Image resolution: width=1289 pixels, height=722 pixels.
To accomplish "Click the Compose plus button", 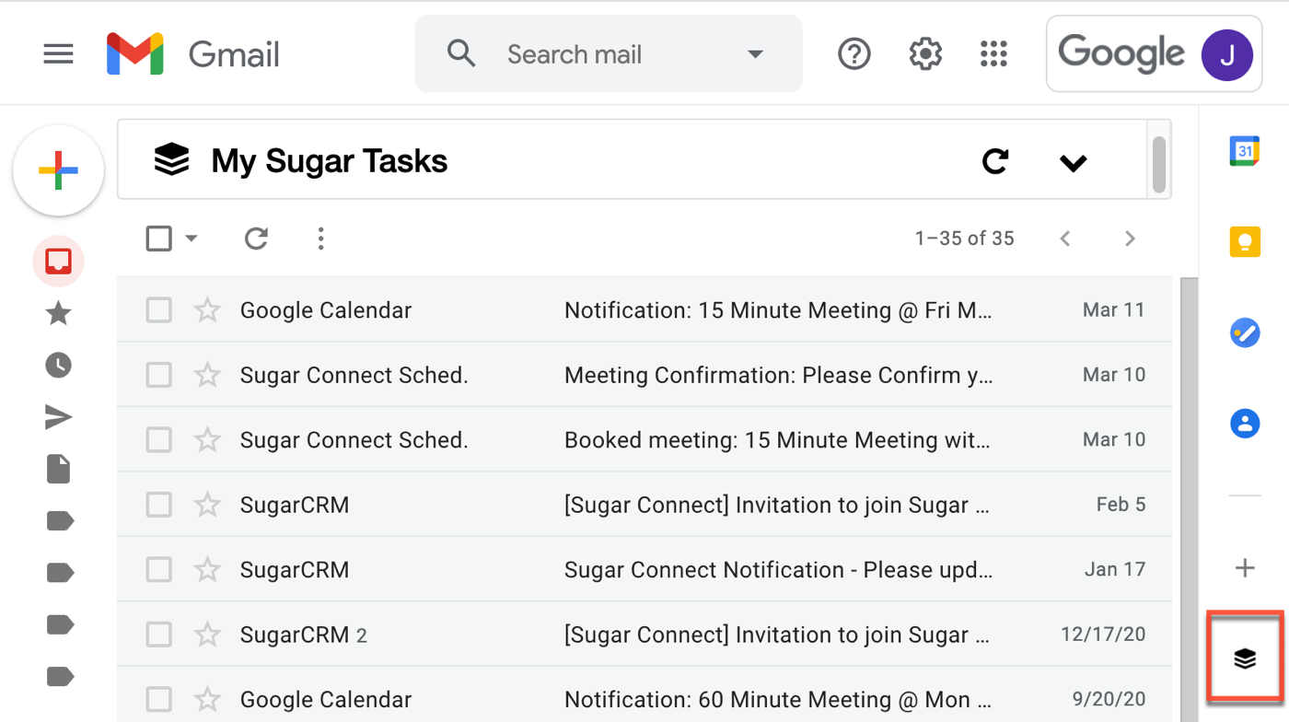I will tap(58, 170).
